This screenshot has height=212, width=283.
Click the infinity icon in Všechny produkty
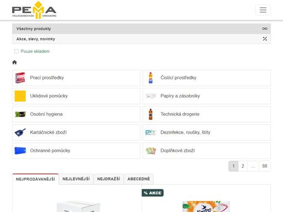coord(265,29)
